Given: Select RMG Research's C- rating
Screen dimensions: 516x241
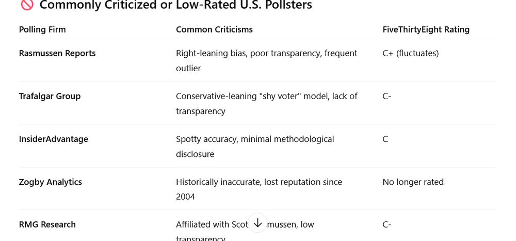Looking at the screenshot, I should coord(387,224).
